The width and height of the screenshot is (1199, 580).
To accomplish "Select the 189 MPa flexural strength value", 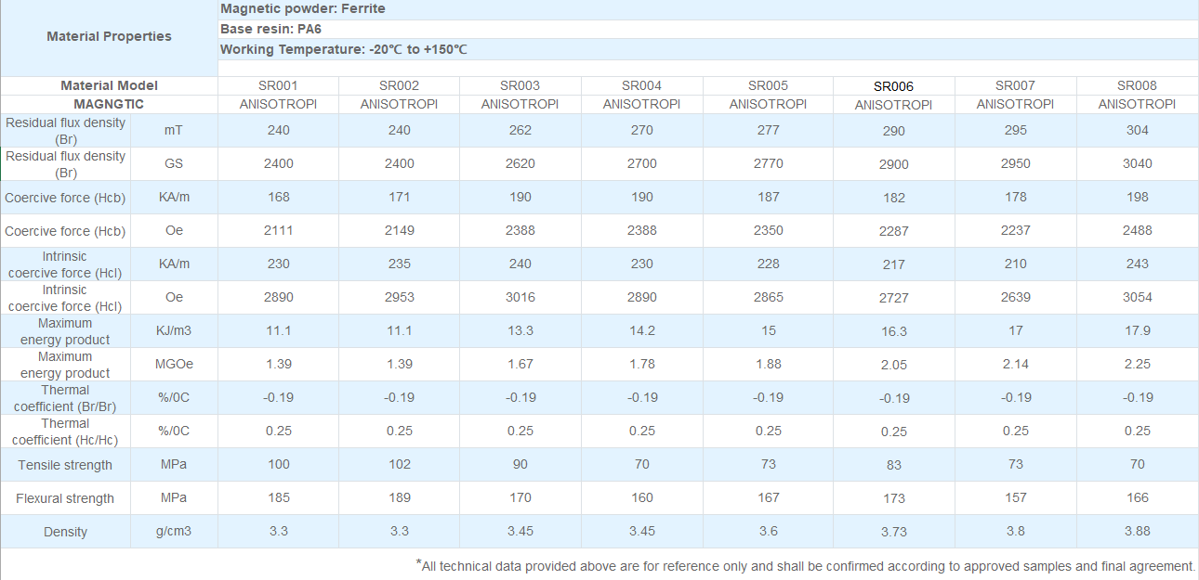I will click(400, 497).
